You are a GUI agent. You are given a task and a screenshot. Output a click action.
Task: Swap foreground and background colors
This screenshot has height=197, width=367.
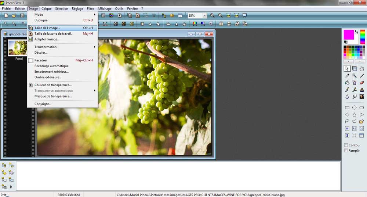(x=356, y=32)
